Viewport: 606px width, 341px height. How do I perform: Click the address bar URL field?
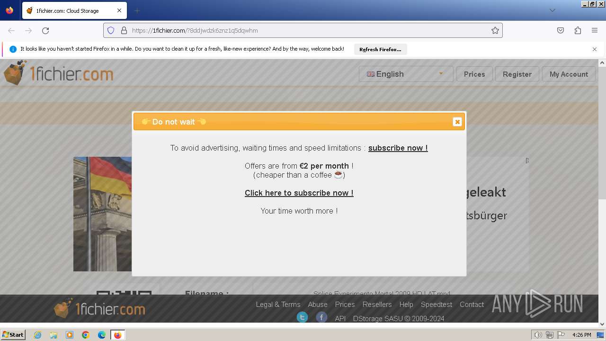coord(303,30)
